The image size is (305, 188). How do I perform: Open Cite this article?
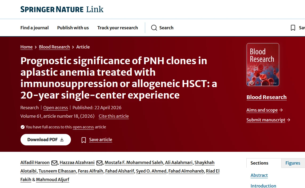pos(114,116)
